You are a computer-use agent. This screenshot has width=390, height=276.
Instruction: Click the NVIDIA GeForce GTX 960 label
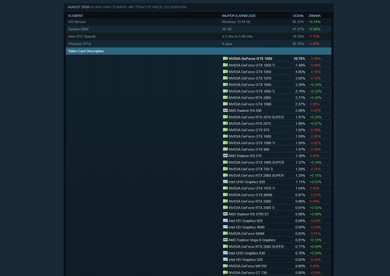tap(249, 149)
